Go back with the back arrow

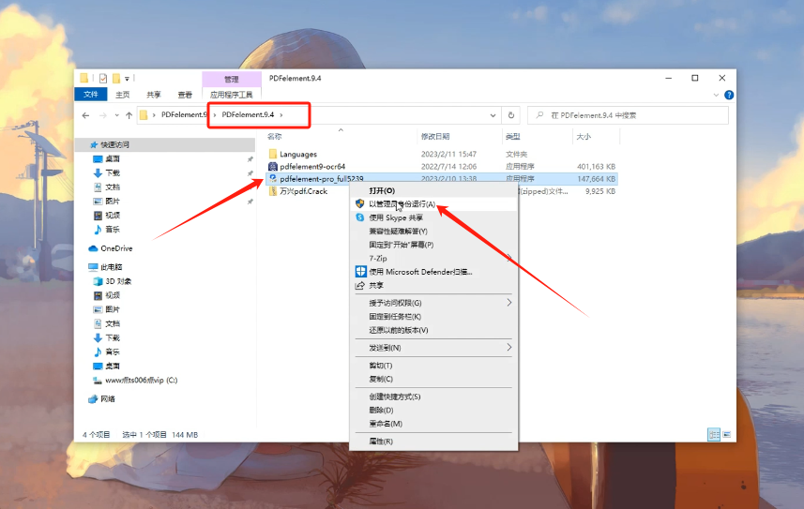tap(85, 115)
